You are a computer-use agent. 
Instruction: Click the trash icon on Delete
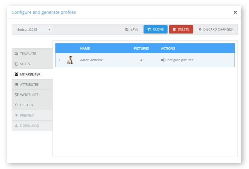(x=174, y=29)
